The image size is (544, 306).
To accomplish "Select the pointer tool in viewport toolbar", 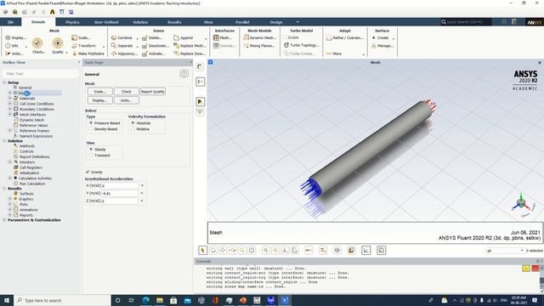I will tap(202, 250).
